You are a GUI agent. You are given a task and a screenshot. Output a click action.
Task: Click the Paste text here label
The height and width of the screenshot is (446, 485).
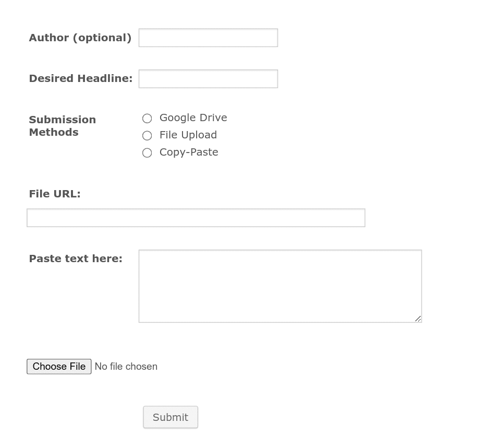pos(75,258)
